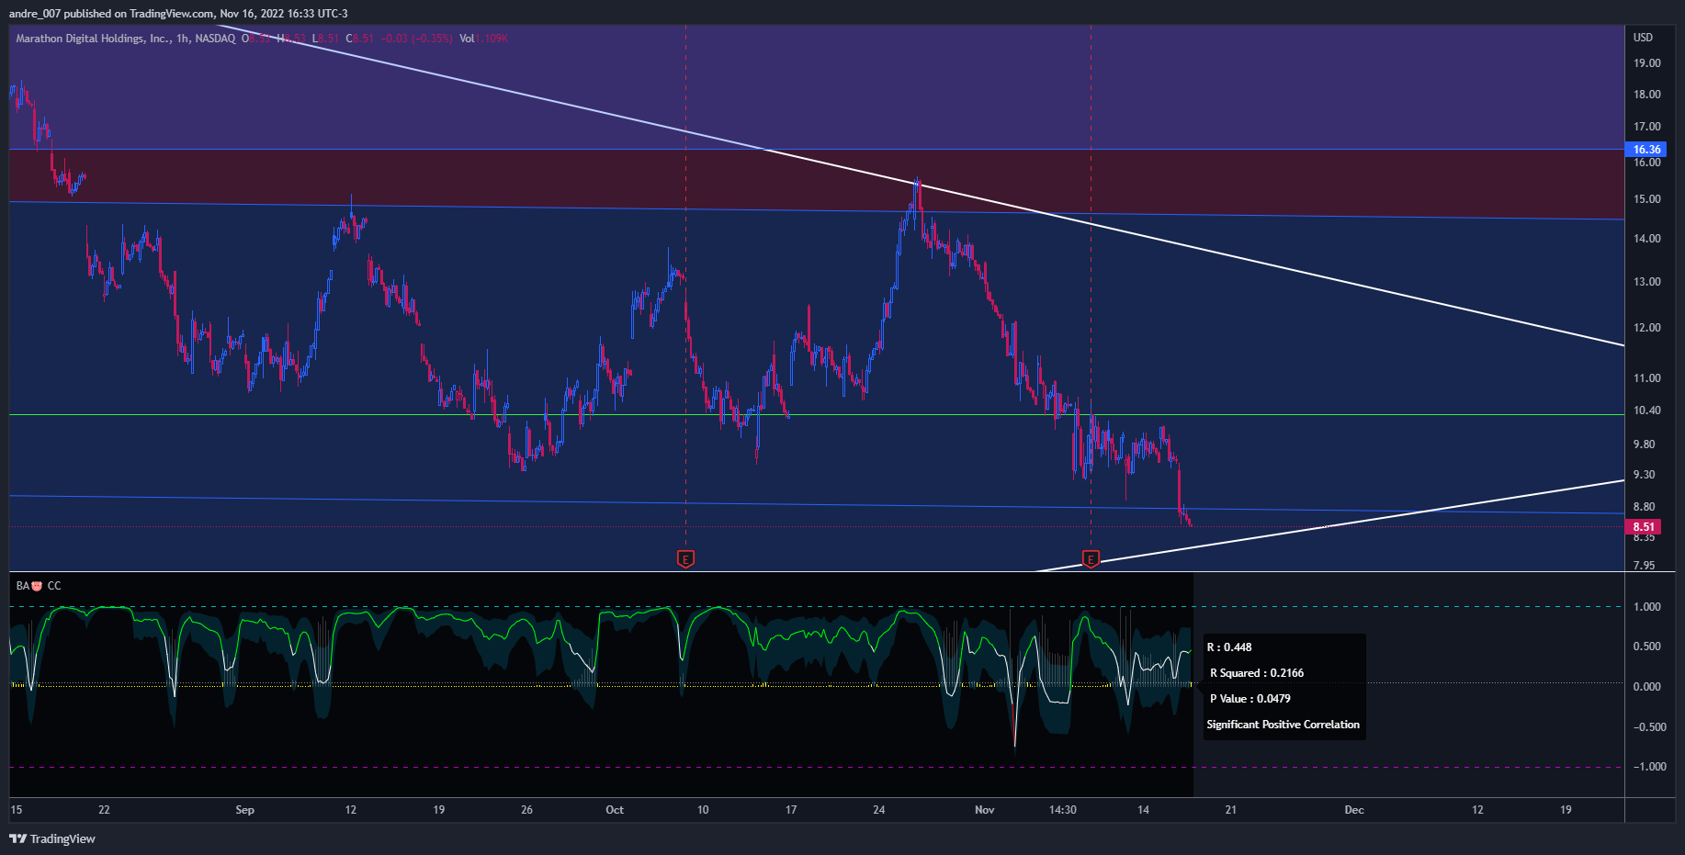Click the 19.00 price level on axis
The width and height of the screenshot is (1685, 855).
tap(1646, 63)
